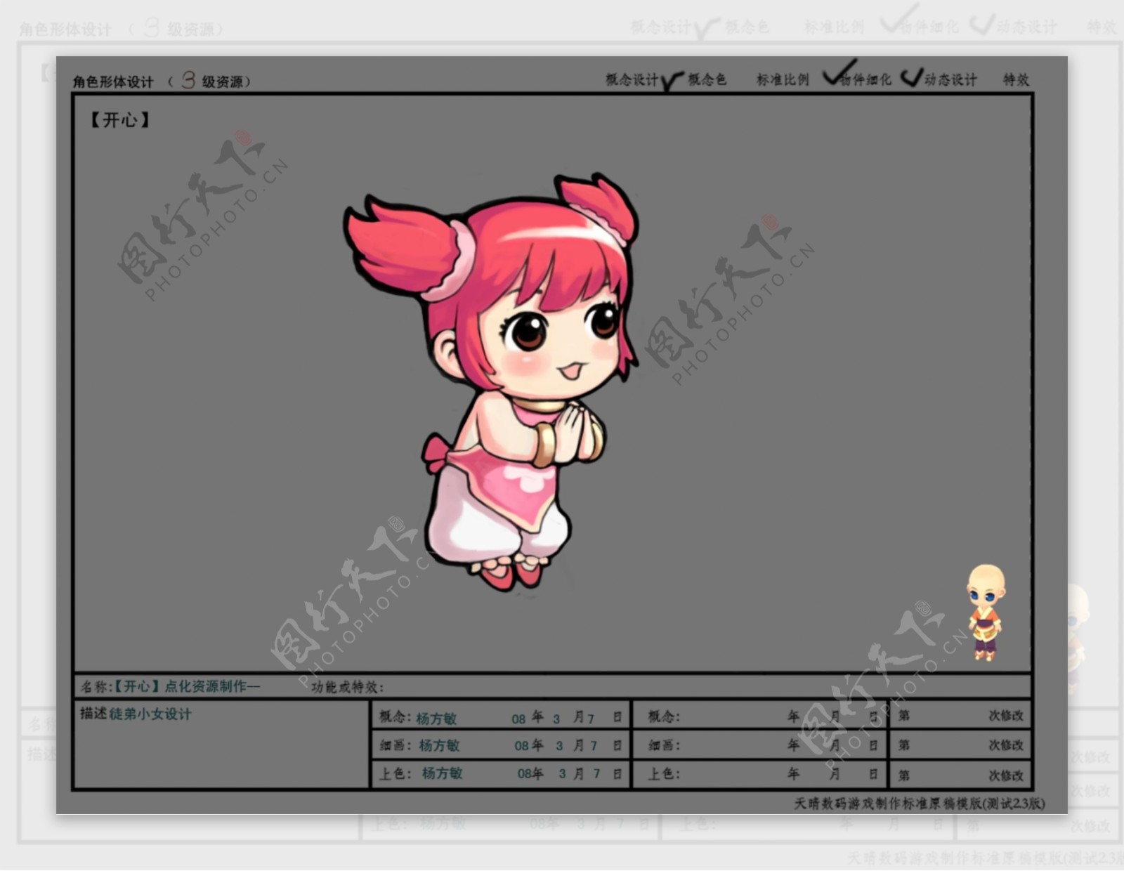Click 第 次修改 cell in the 上色 row
The width and height of the screenshot is (1124, 871).
(960, 774)
